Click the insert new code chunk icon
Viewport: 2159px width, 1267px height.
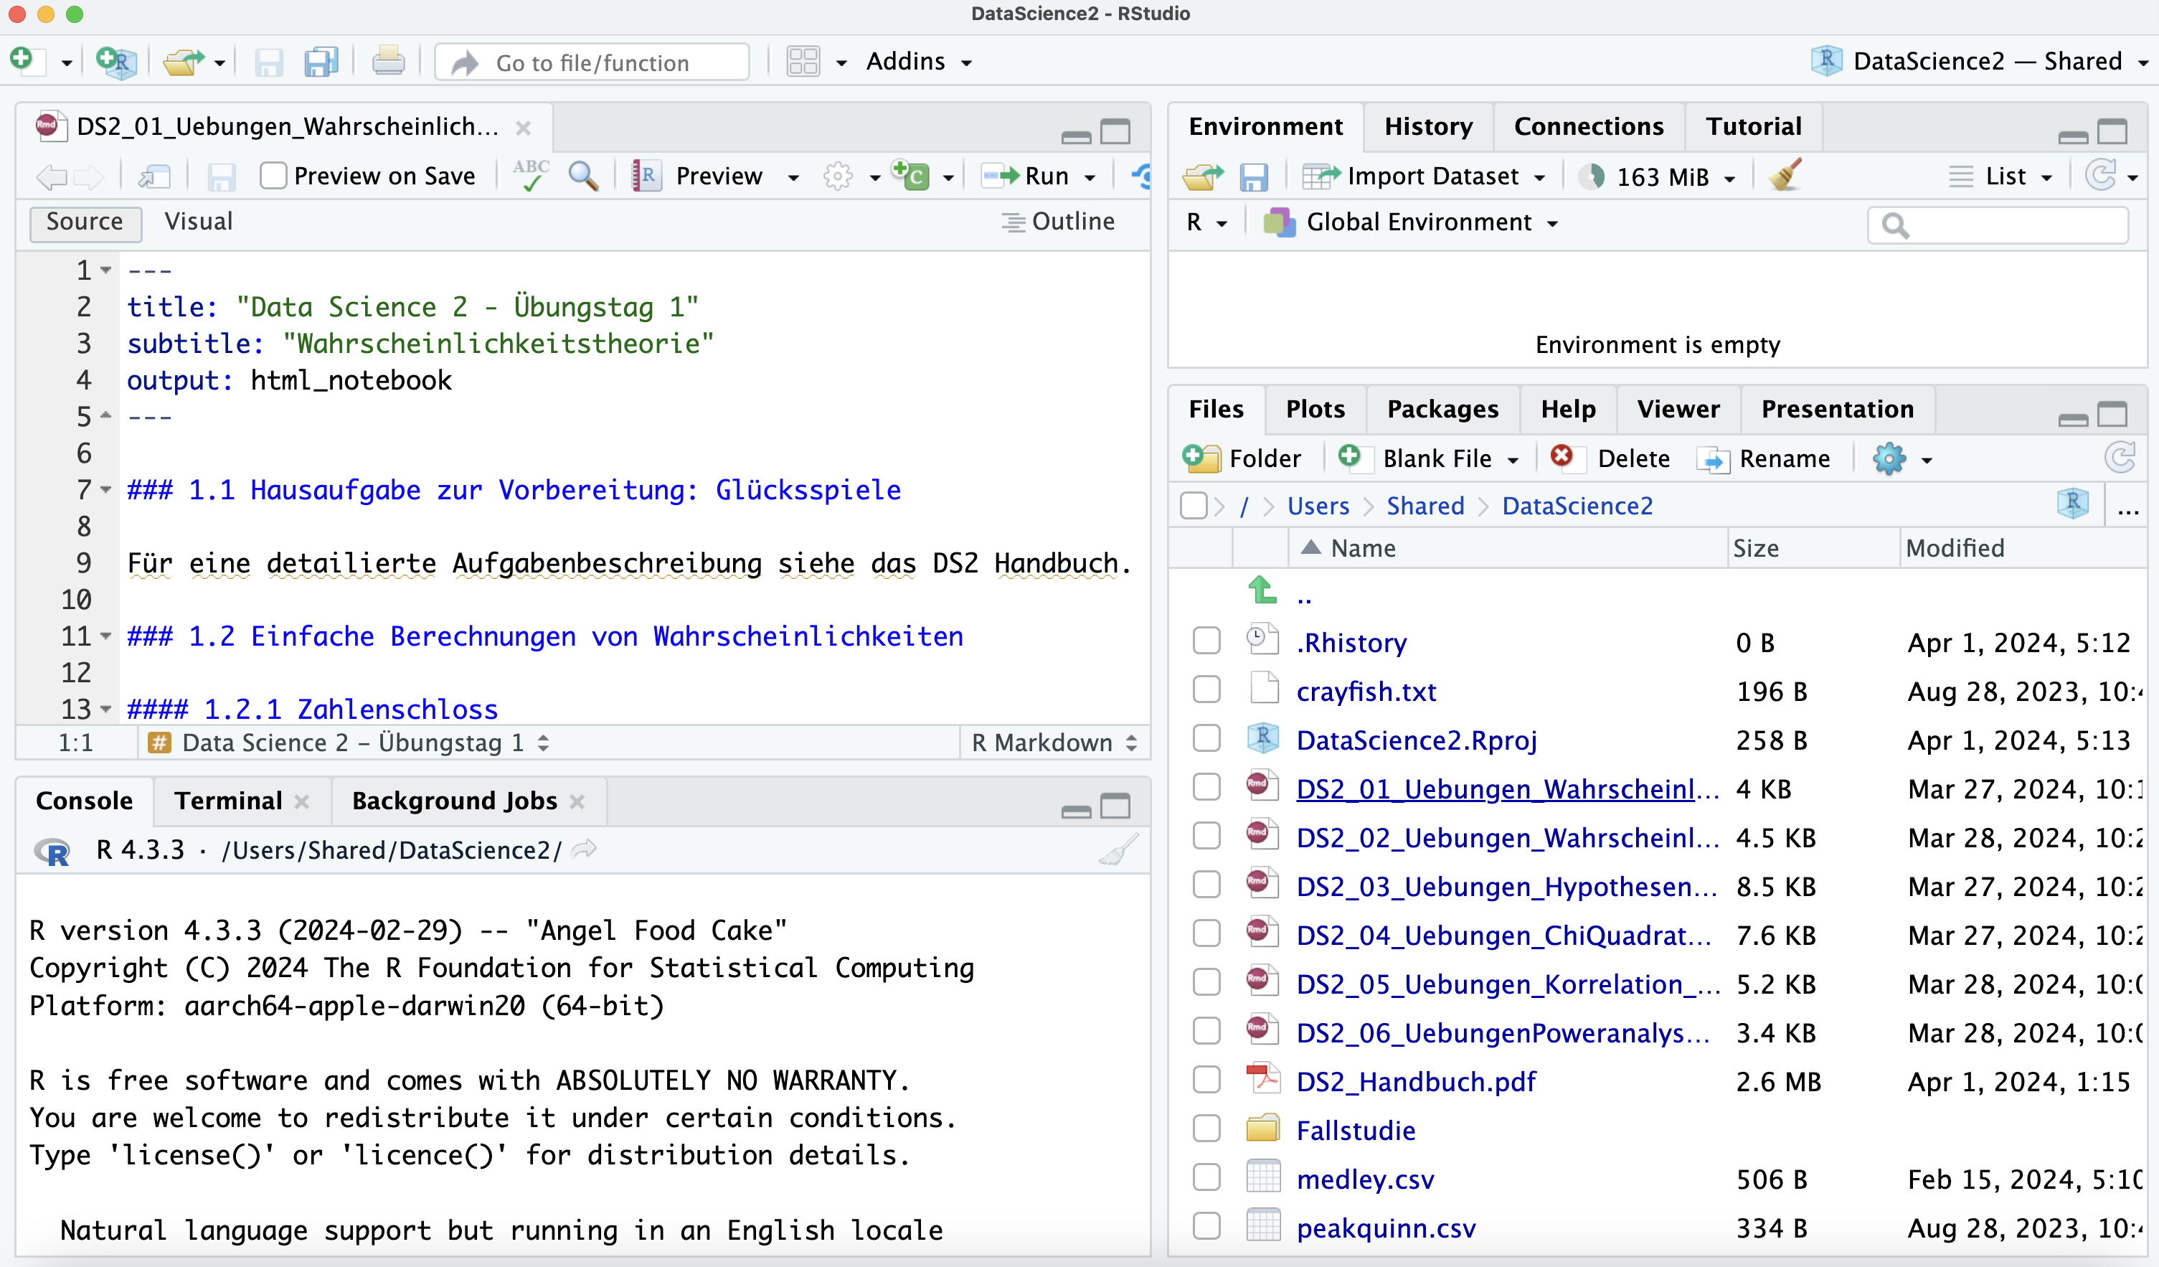(912, 176)
